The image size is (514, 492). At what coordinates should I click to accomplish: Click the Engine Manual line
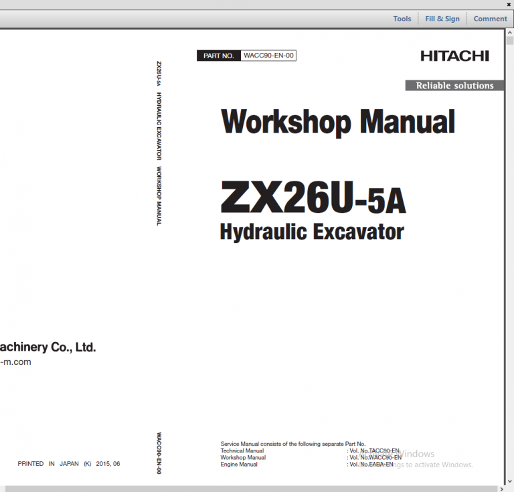[239, 464]
